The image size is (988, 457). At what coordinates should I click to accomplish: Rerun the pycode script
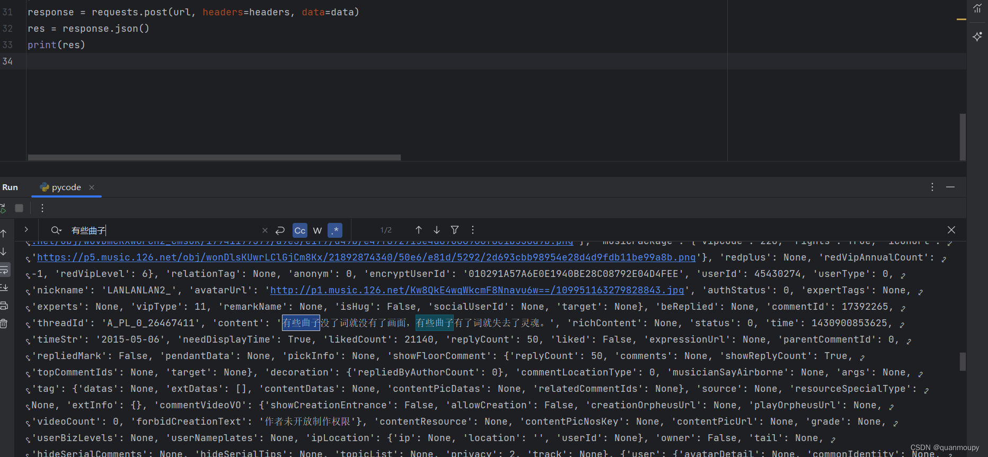click(3, 208)
